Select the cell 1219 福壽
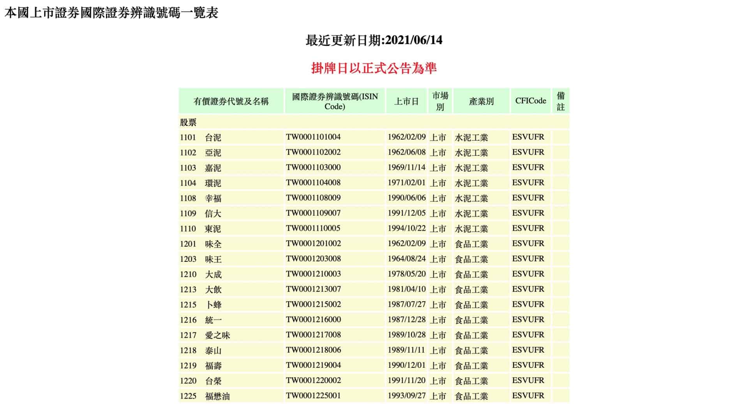 231,365
